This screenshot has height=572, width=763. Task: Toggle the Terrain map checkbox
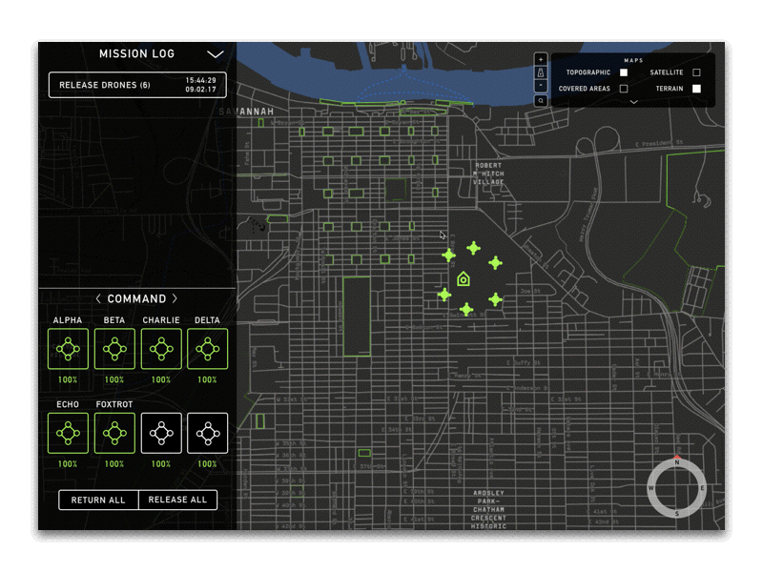coord(696,89)
